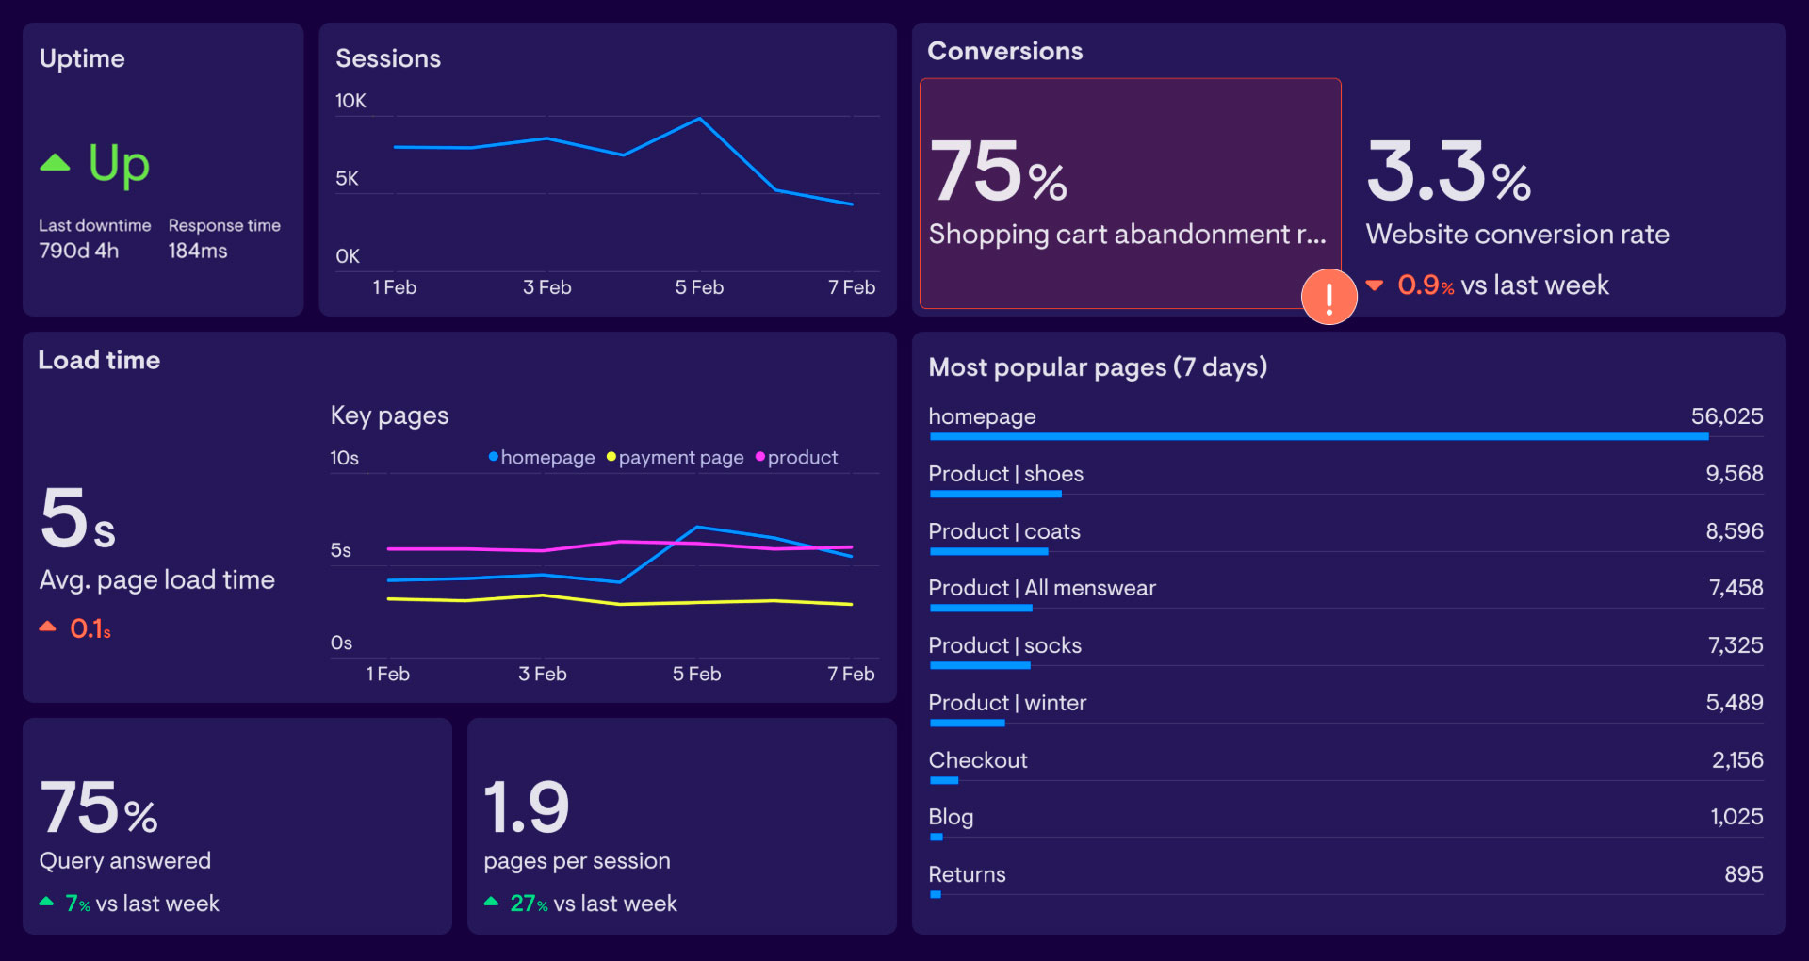Click the yellow payment page legend dot

pyautogui.click(x=611, y=457)
